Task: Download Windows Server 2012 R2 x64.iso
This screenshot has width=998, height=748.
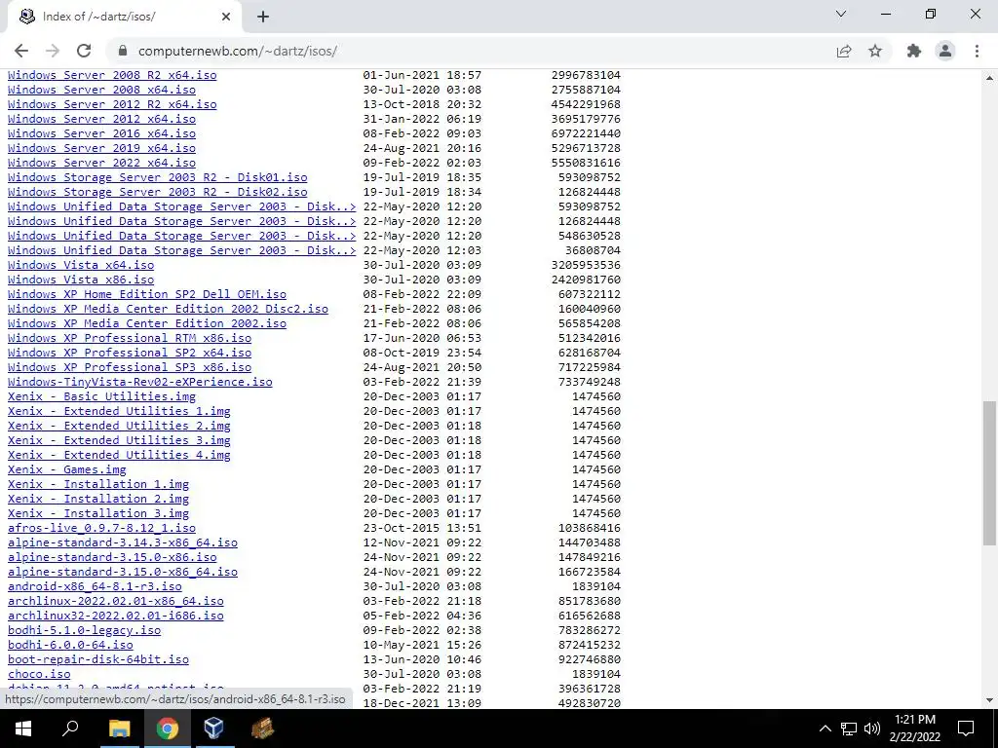Action: (112, 104)
